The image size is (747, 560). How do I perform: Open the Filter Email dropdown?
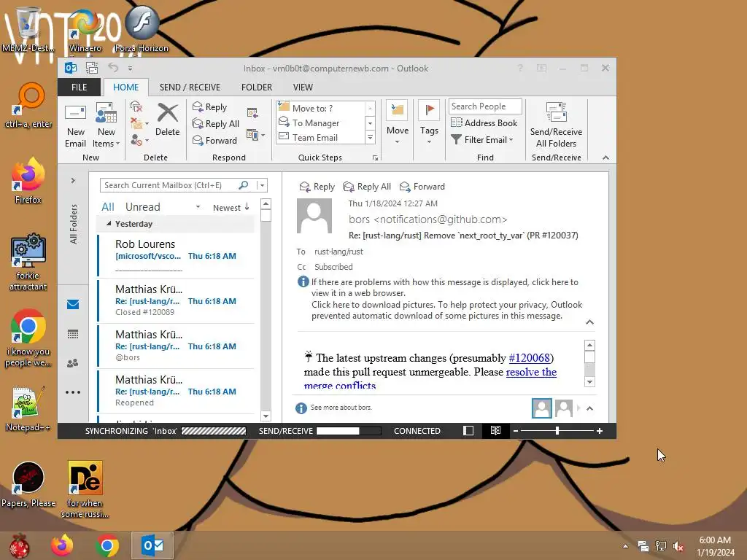coord(482,139)
